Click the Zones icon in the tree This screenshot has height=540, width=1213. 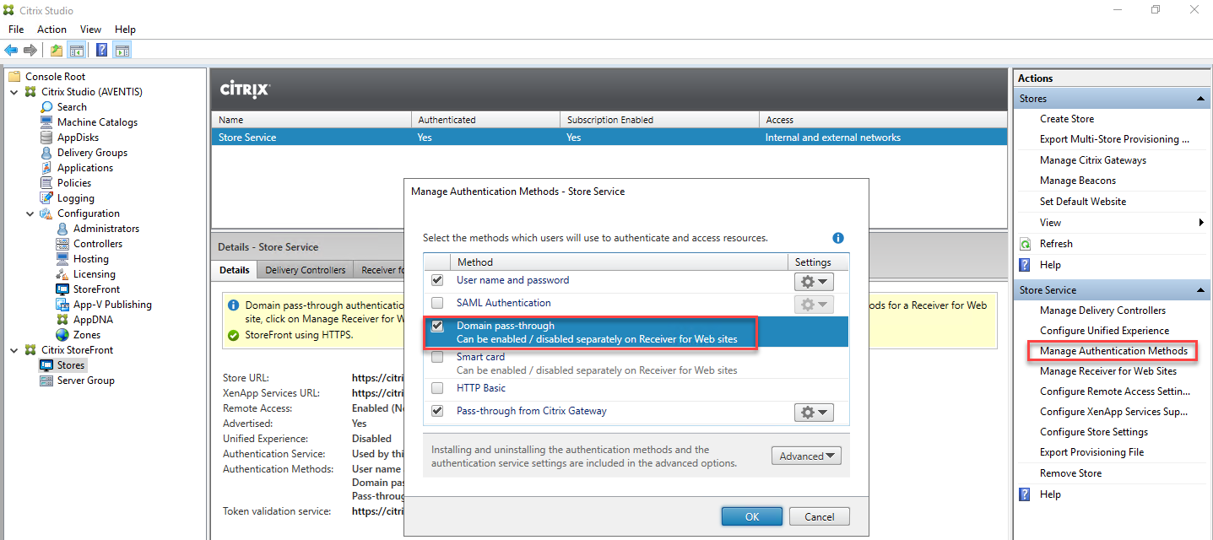(62, 335)
